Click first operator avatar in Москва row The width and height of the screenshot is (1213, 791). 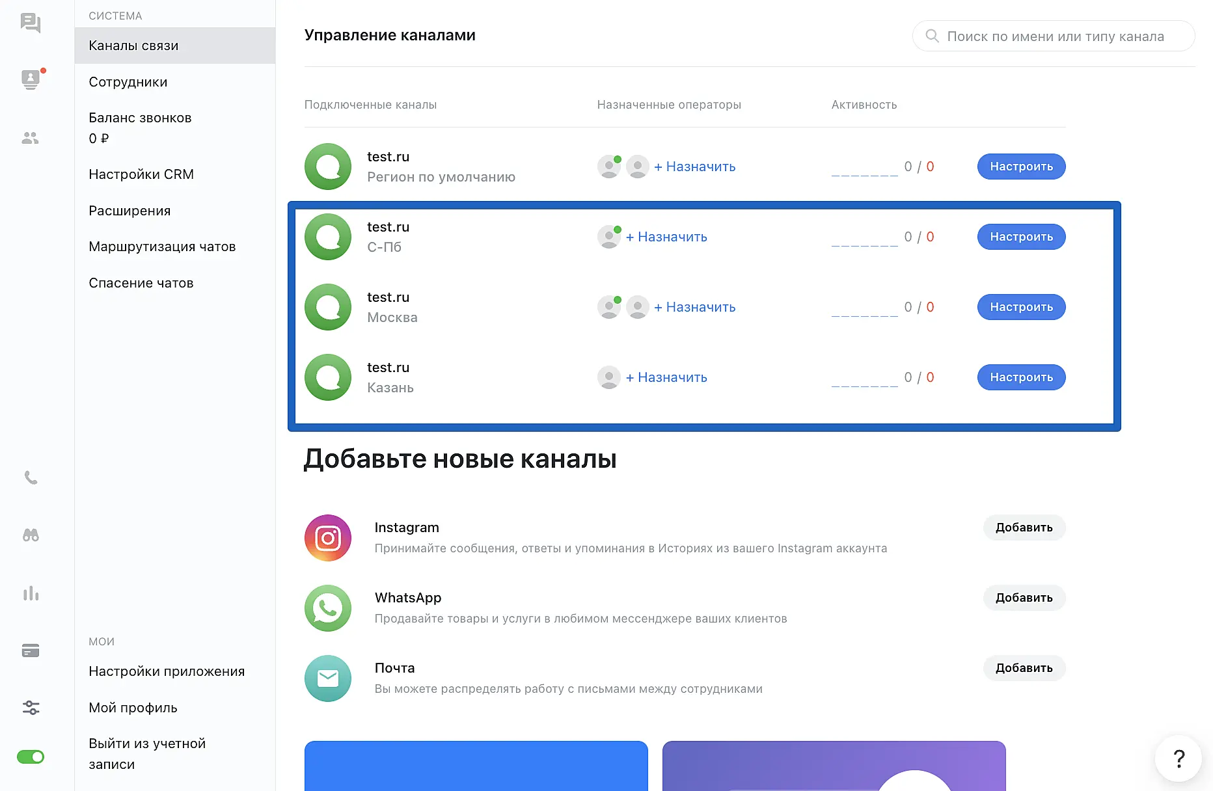point(609,307)
